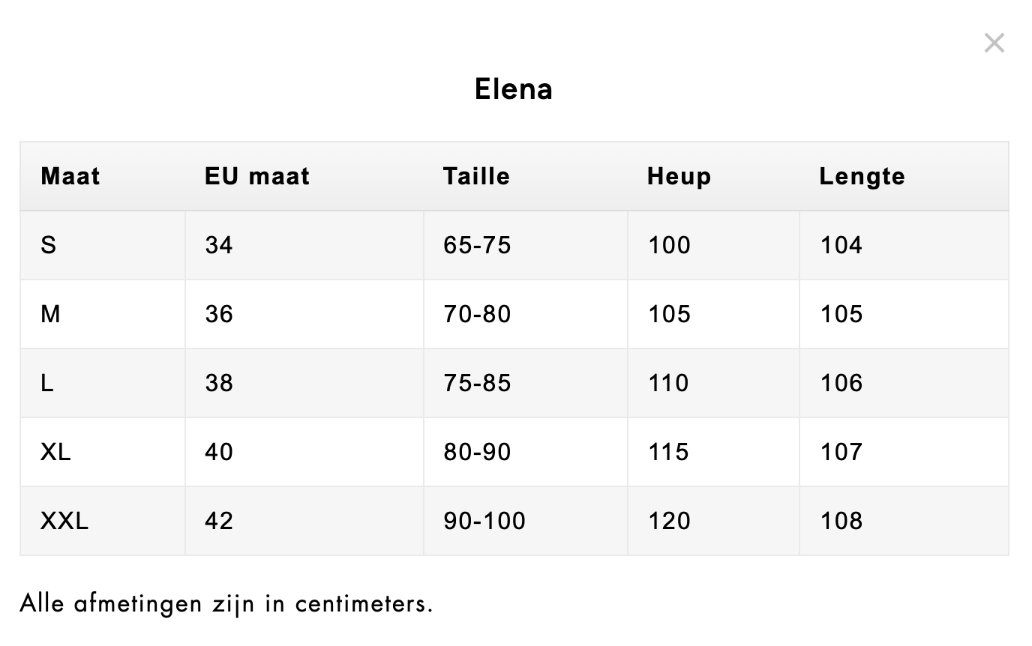The image size is (1032, 646).
Task: Select EU maat value 34
Action: [x=218, y=245]
